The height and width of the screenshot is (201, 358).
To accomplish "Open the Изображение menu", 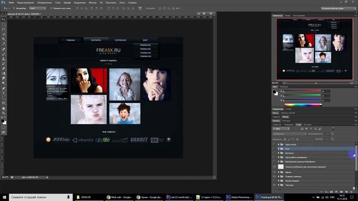I will click(x=44, y=3).
